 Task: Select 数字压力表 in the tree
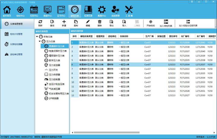55,60
